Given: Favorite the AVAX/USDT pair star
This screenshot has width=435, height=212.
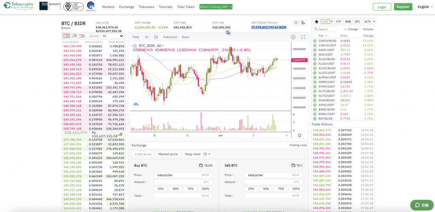Looking at the screenshot, I should point(315,105).
